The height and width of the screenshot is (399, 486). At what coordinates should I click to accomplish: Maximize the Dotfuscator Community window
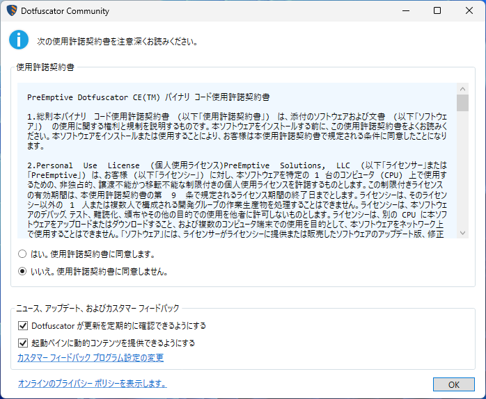[x=437, y=11]
